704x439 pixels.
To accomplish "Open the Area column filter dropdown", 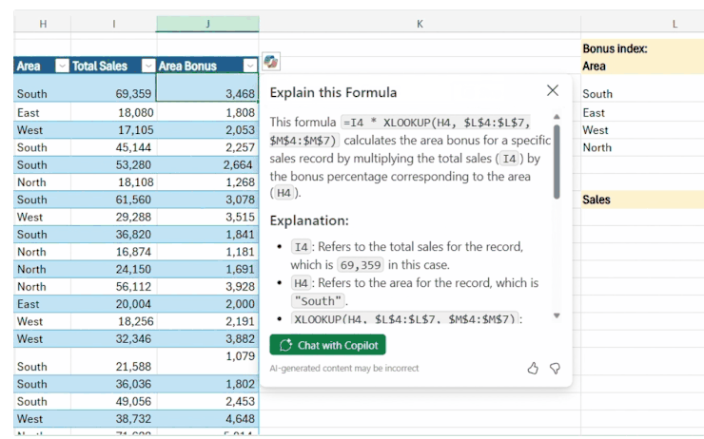I will tap(62, 66).
